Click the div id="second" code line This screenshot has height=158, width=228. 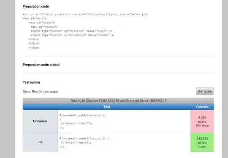[44, 27]
